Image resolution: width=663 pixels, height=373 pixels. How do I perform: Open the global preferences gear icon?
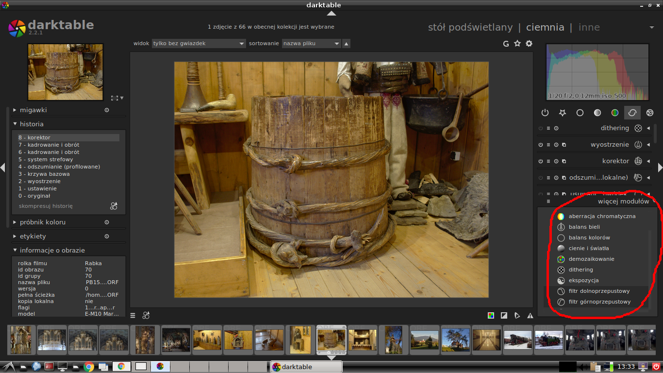click(x=529, y=44)
